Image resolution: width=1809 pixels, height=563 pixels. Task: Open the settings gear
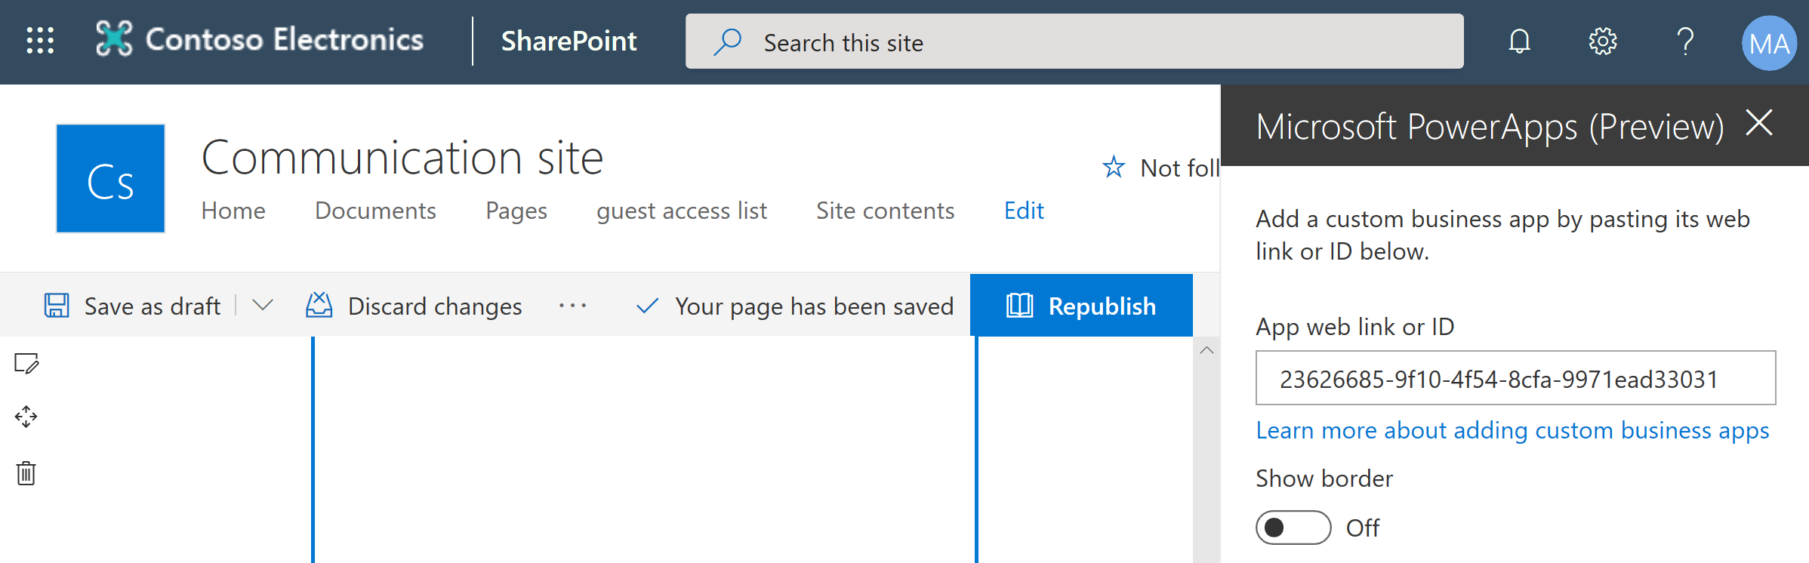1602,41
